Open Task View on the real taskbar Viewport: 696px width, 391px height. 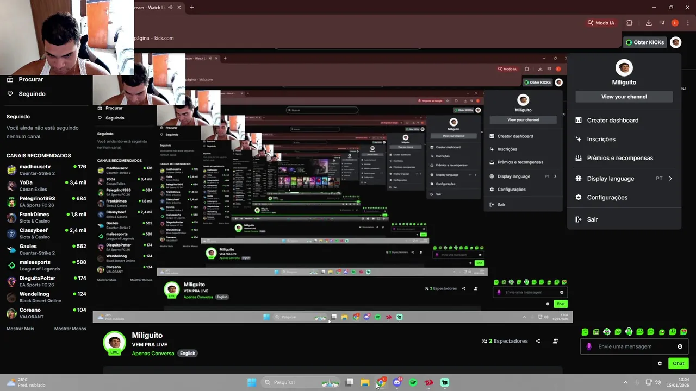pyautogui.click(x=350, y=382)
